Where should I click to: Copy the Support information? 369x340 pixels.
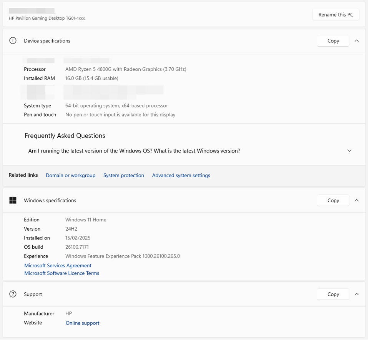tap(333, 294)
